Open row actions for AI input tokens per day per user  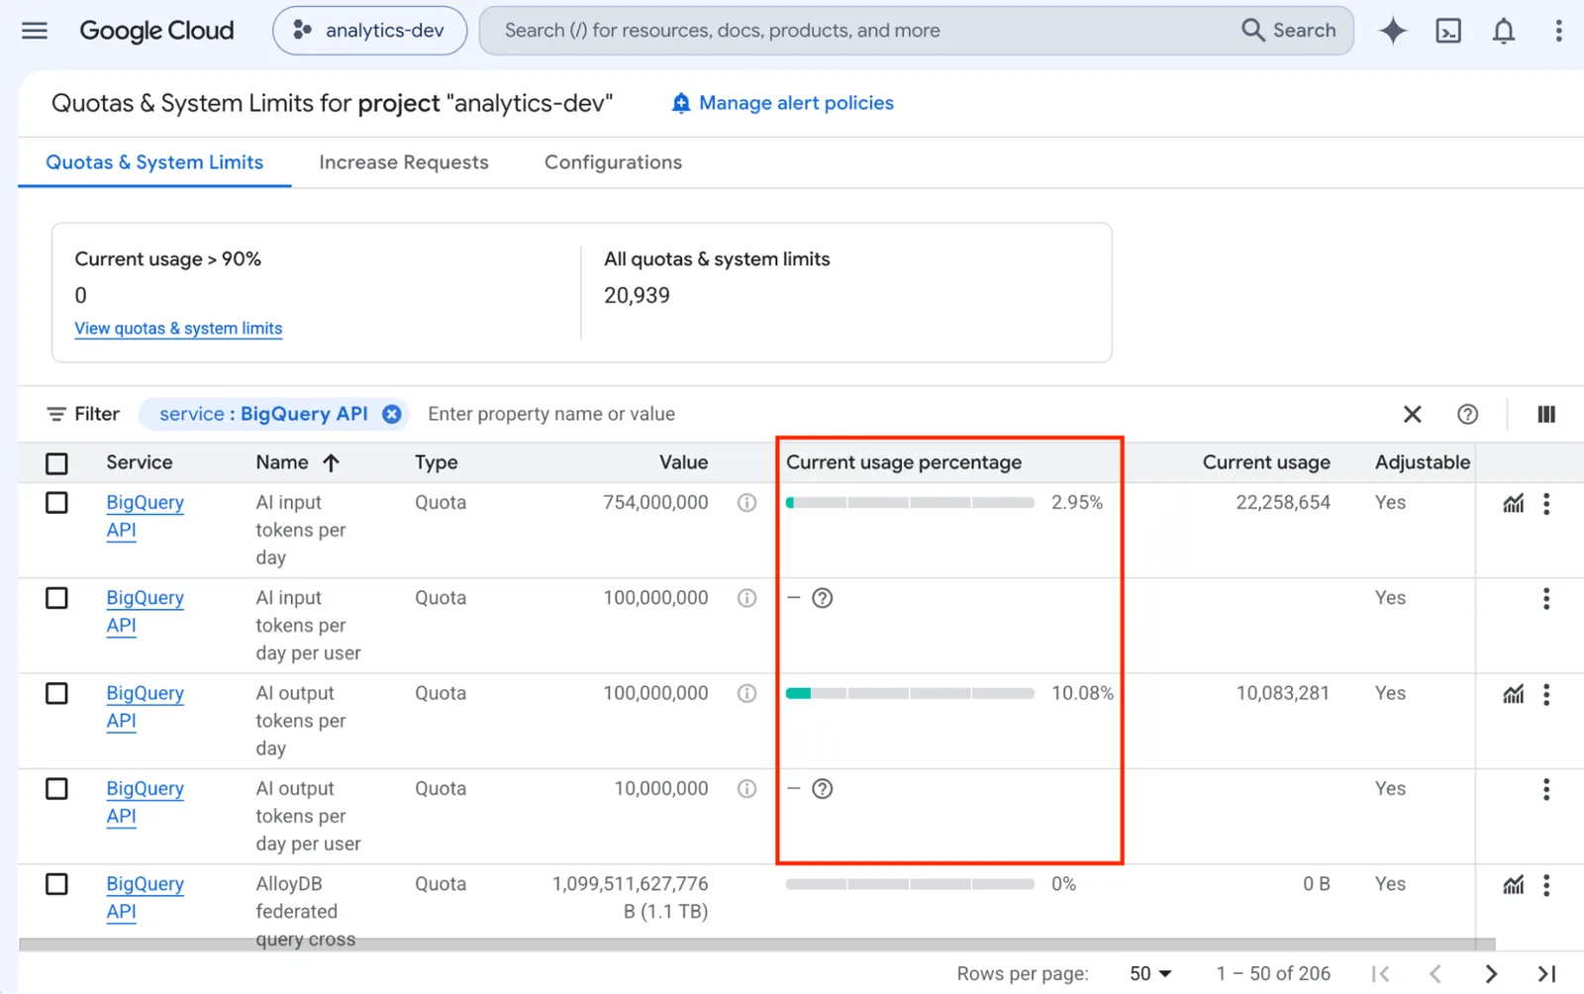click(x=1546, y=598)
